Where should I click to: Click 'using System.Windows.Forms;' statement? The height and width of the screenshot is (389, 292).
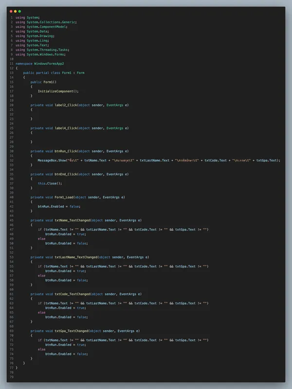pyautogui.click(x=41, y=54)
